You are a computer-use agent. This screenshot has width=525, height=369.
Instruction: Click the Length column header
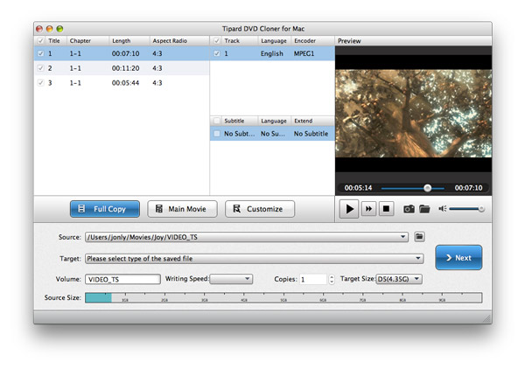[x=129, y=41]
